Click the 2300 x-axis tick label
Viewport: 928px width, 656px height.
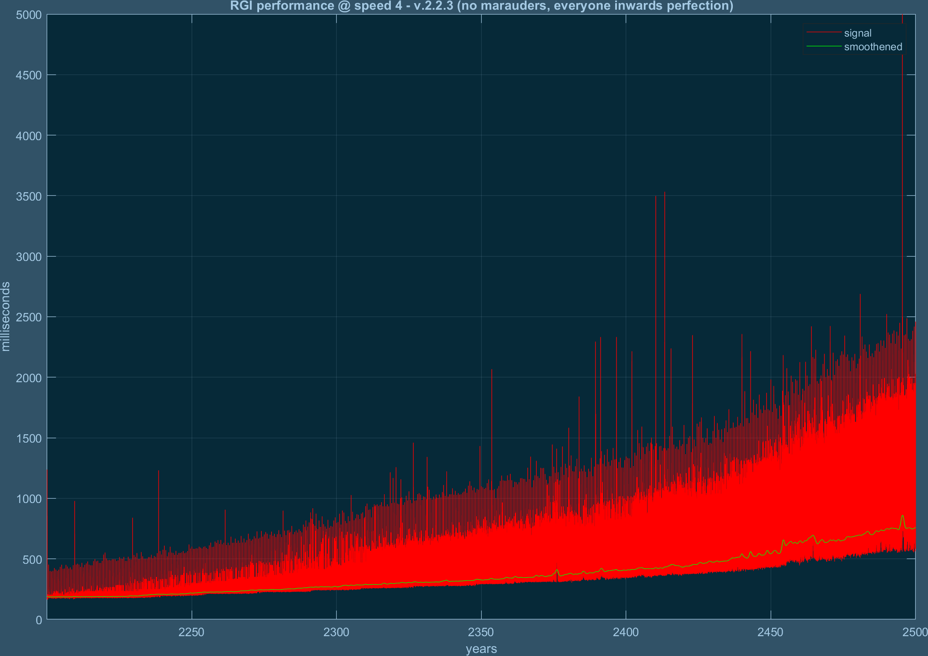pos(336,632)
